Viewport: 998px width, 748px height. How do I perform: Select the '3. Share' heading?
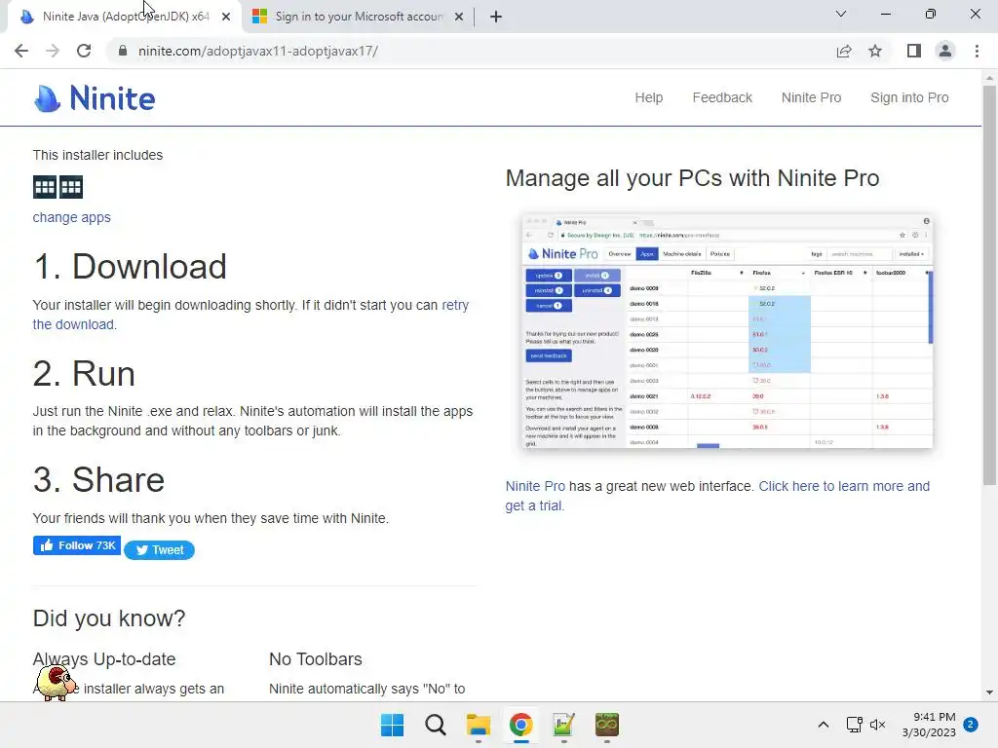click(98, 479)
